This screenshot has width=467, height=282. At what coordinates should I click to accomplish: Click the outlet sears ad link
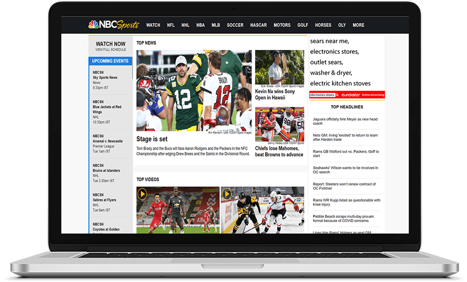[x=326, y=62]
